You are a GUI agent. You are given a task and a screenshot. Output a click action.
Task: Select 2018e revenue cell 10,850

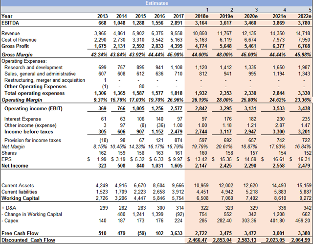click(x=200, y=33)
